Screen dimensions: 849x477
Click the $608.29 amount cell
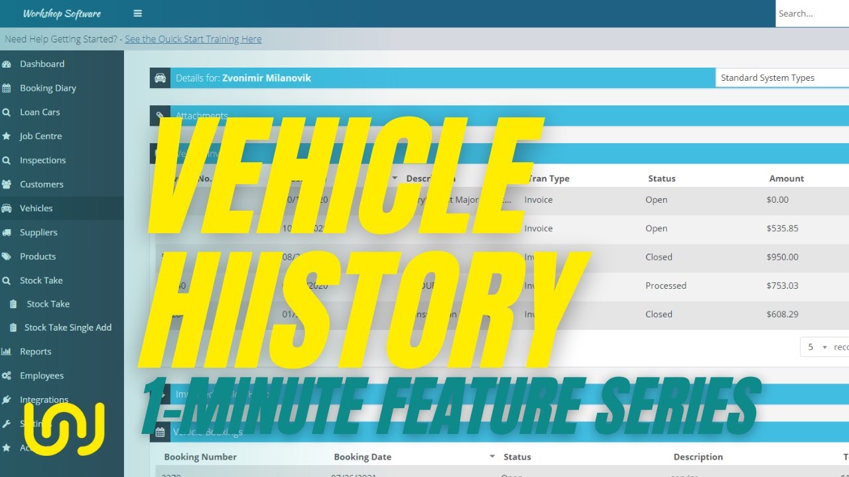click(783, 315)
